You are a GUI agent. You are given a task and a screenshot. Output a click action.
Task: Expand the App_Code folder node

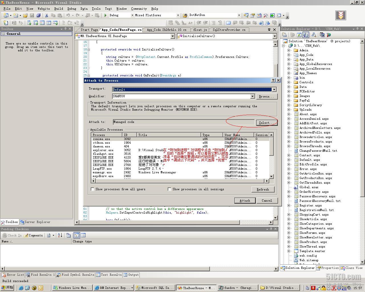(x=289, y=55)
